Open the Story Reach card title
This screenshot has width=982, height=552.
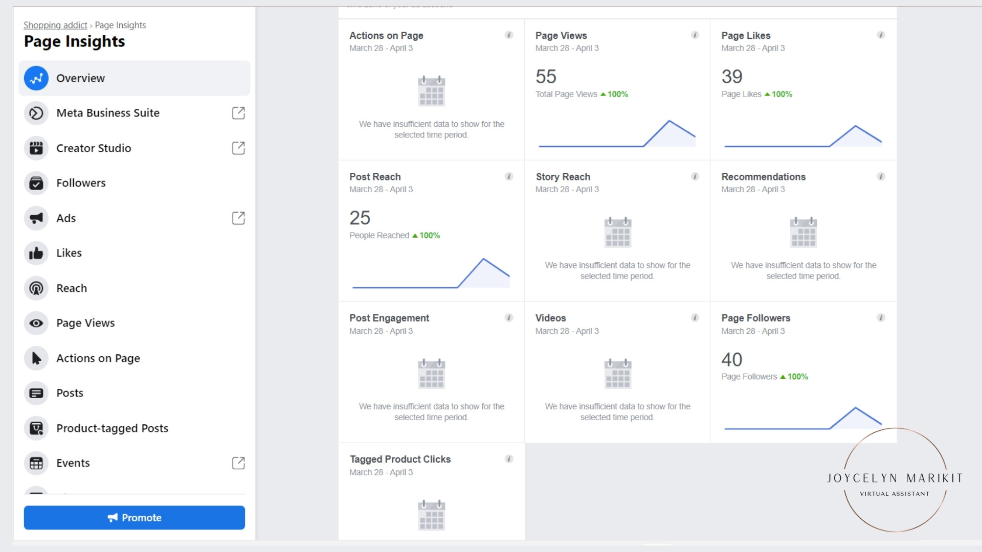click(x=563, y=177)
